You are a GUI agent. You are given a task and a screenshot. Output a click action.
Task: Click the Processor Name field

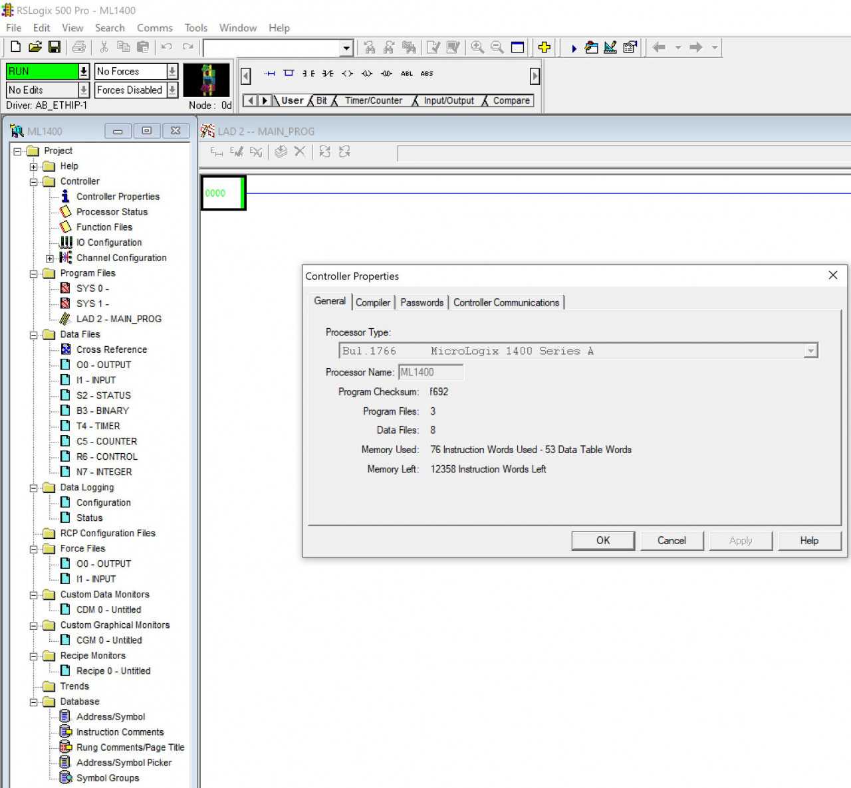click(430, 372)
